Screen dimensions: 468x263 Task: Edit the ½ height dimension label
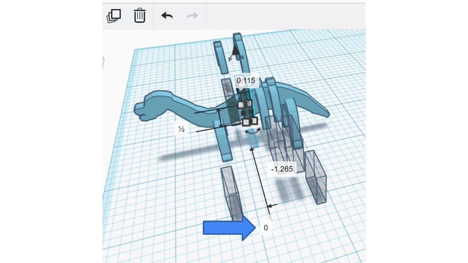[181, 129]
